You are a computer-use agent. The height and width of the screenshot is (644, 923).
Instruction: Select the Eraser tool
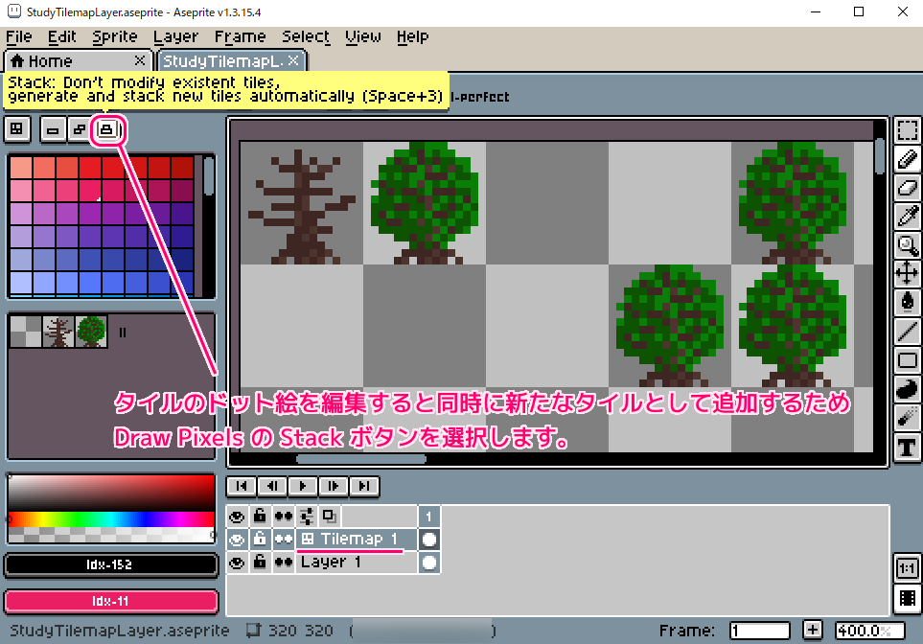907,188
